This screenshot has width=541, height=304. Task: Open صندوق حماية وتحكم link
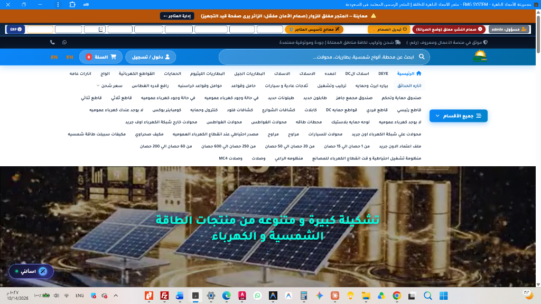point(402,98)
